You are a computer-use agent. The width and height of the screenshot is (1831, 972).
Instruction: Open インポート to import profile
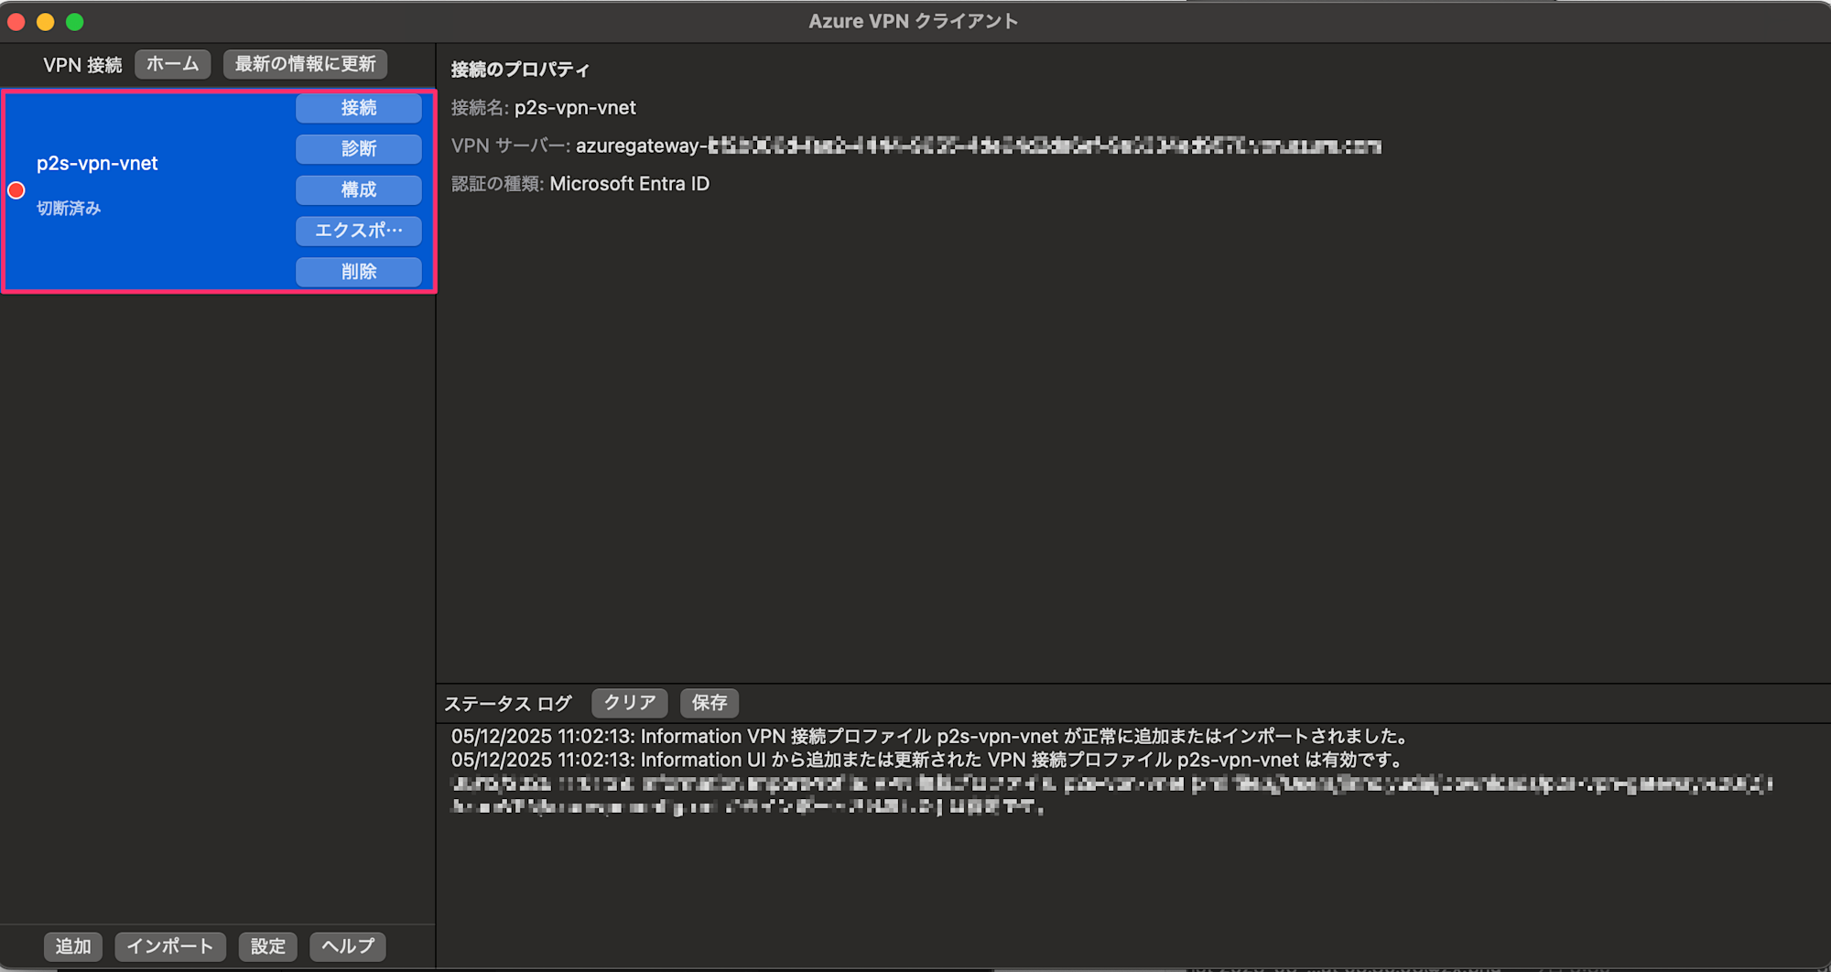tap(170, 946)
